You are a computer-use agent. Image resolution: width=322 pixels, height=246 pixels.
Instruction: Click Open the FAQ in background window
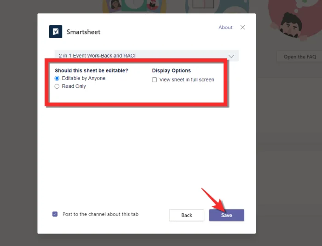pyautogui.click(x=299, y=57)
